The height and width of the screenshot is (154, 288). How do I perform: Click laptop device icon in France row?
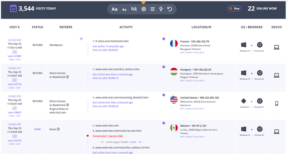[x=276, y=47]
